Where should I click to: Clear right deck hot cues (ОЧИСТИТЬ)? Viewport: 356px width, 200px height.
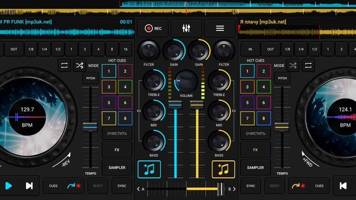point(255,133)
